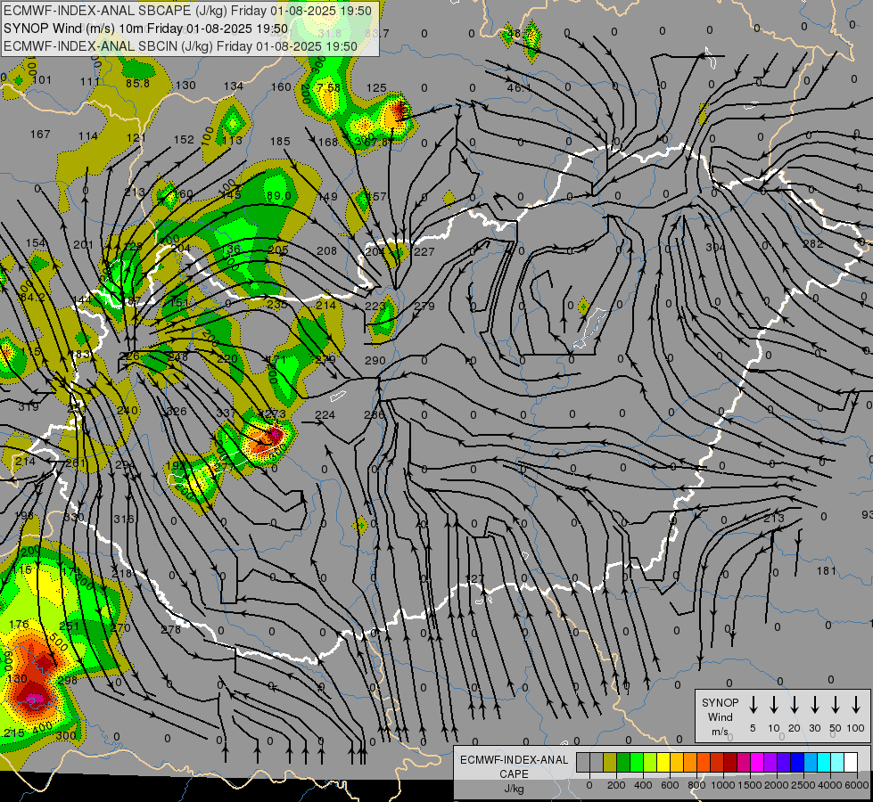The image size is (873, 802).
Task: Click the 2500 tick label in CAPE legend
Action: [x=803, y=785]
